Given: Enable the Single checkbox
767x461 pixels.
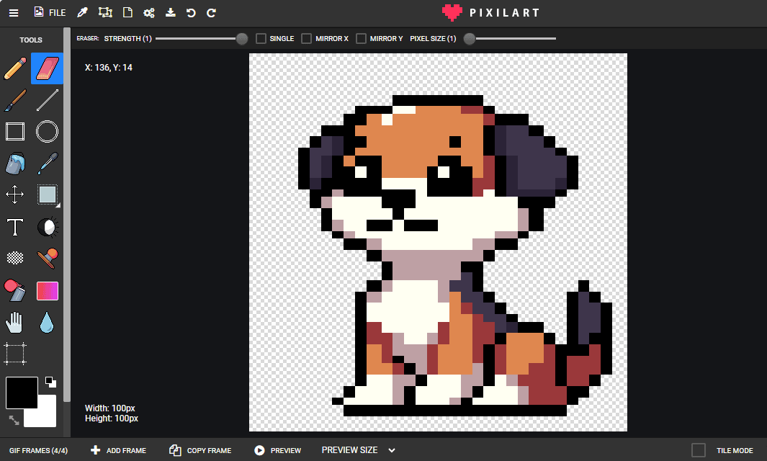Looking at the screenshot, I should (x=261, y=38).
